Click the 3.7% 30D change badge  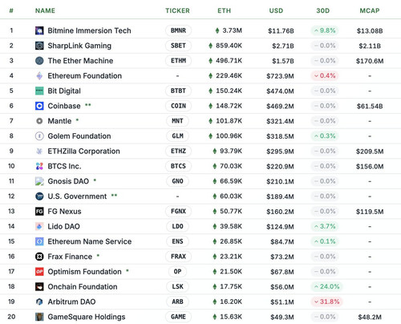[325, 226]
